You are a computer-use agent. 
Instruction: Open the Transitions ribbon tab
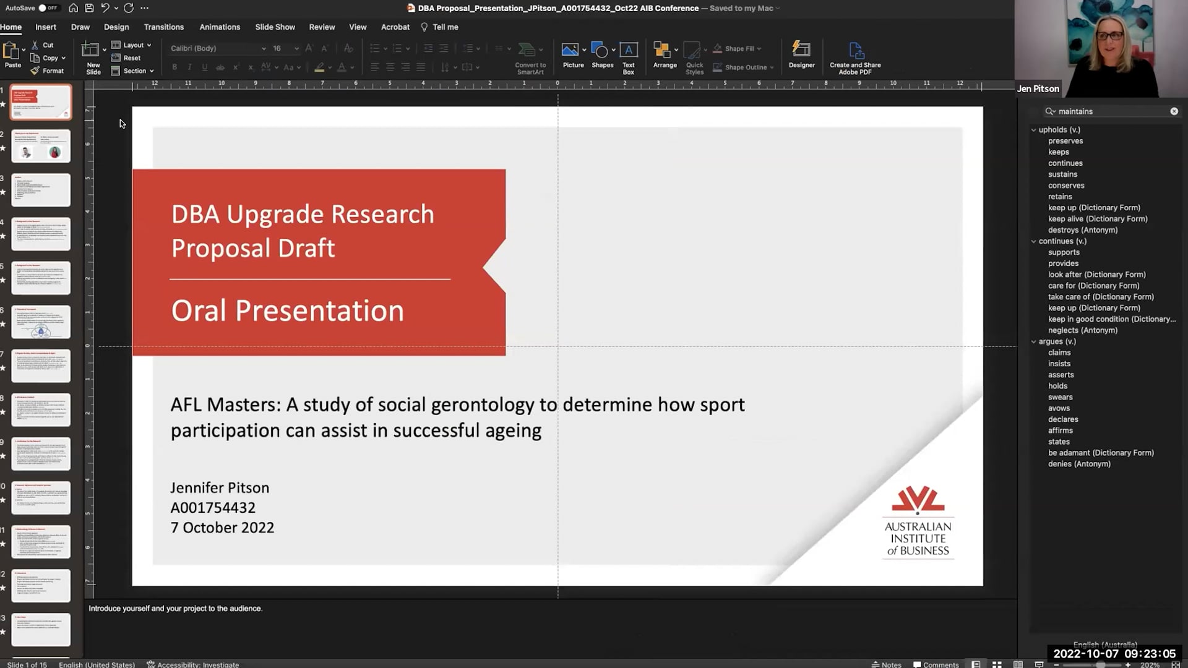click(163, 27)
